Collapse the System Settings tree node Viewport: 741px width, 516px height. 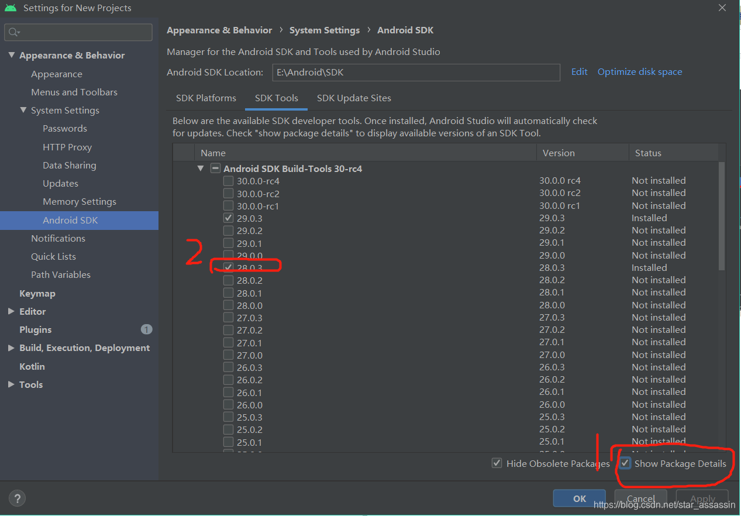pyautogui.click(x=23, y=110)
